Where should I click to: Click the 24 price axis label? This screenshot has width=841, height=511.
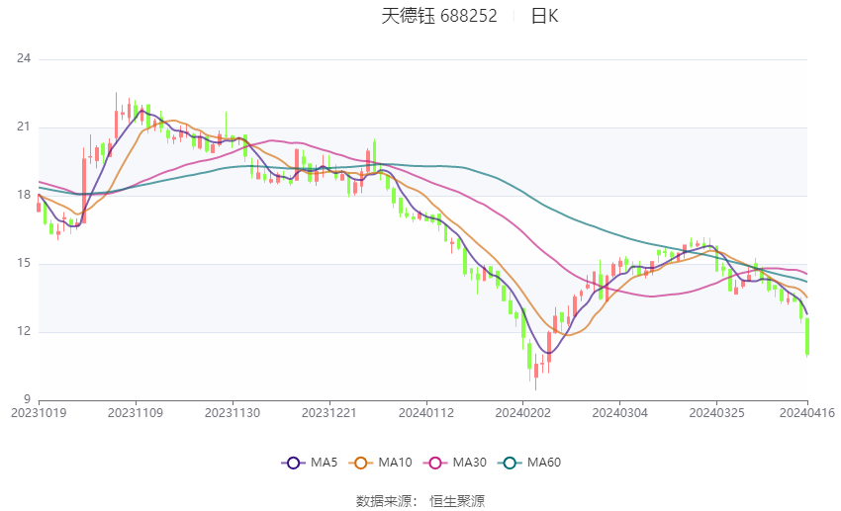24,58
